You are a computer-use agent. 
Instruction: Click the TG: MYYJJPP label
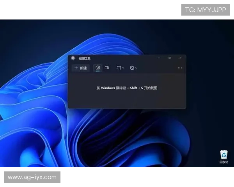pyautogui.click(x=206, y=10)
